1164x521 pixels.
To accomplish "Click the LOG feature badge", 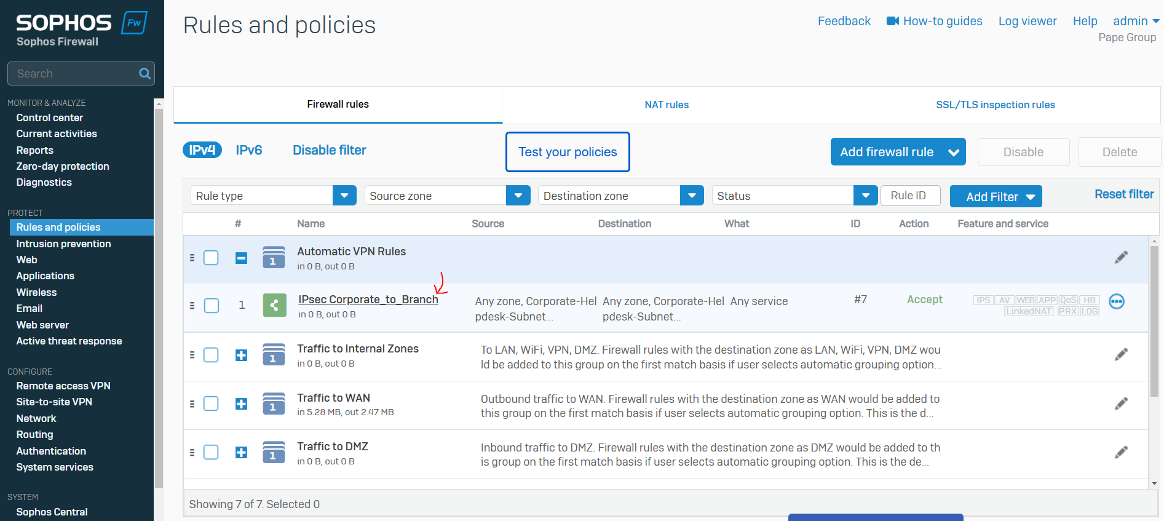I will (x=1090, y=311).
